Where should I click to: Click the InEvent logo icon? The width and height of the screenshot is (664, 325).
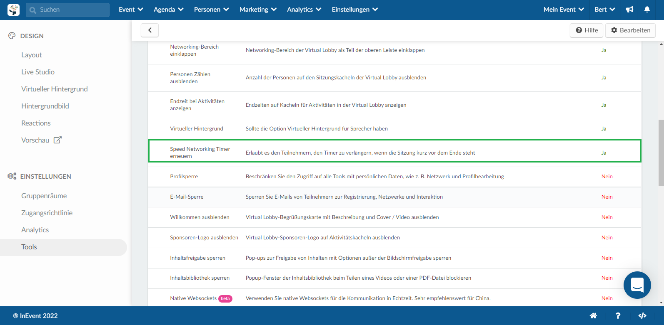click(x=13, y=10)
